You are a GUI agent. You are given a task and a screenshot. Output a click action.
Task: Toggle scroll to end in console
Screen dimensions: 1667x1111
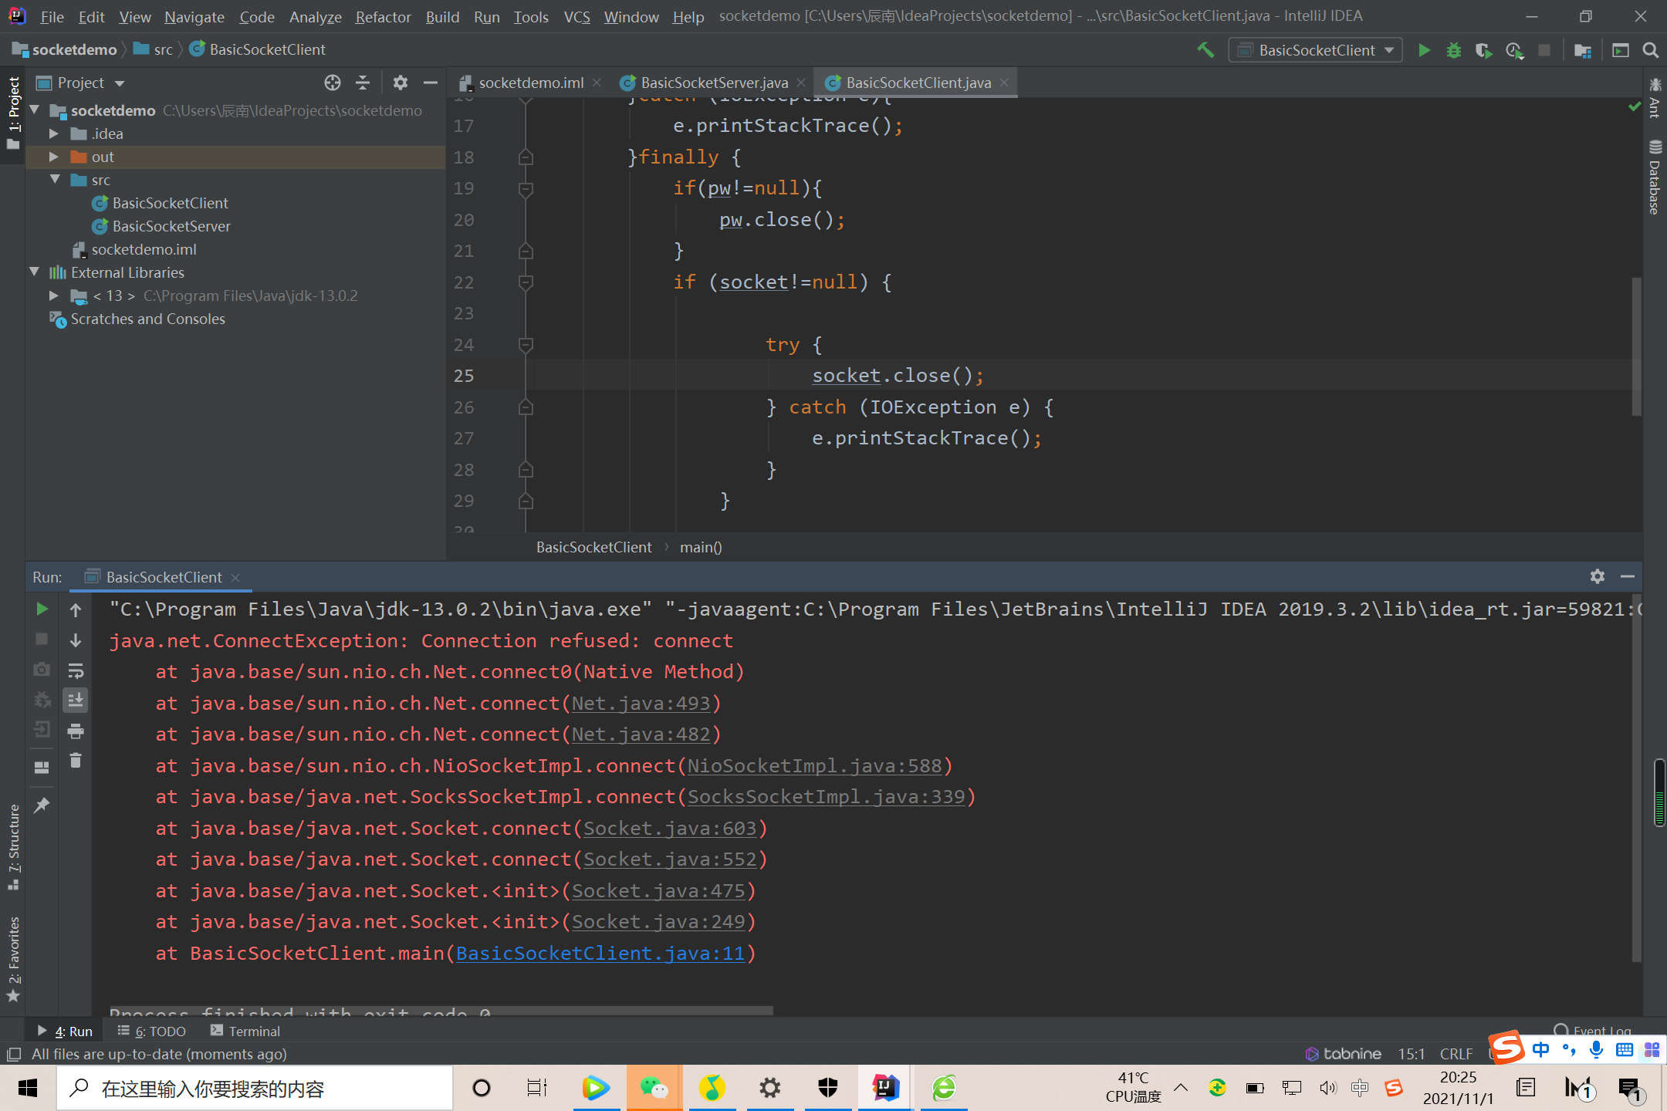point(76,701)
